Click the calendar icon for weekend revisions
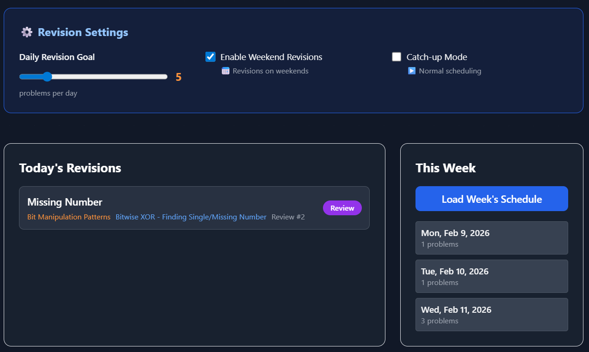 [x=225, y=71]
